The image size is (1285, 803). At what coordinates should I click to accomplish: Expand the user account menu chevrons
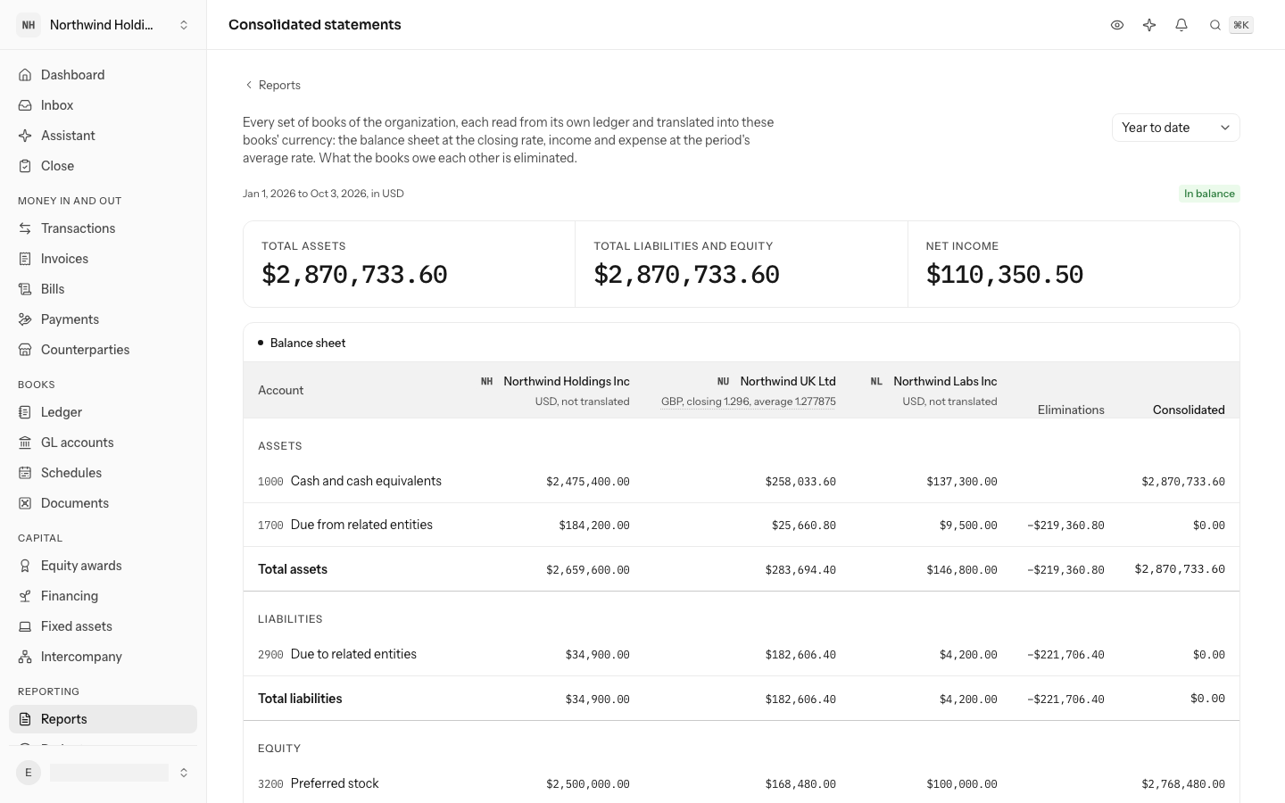pos(184,773)
